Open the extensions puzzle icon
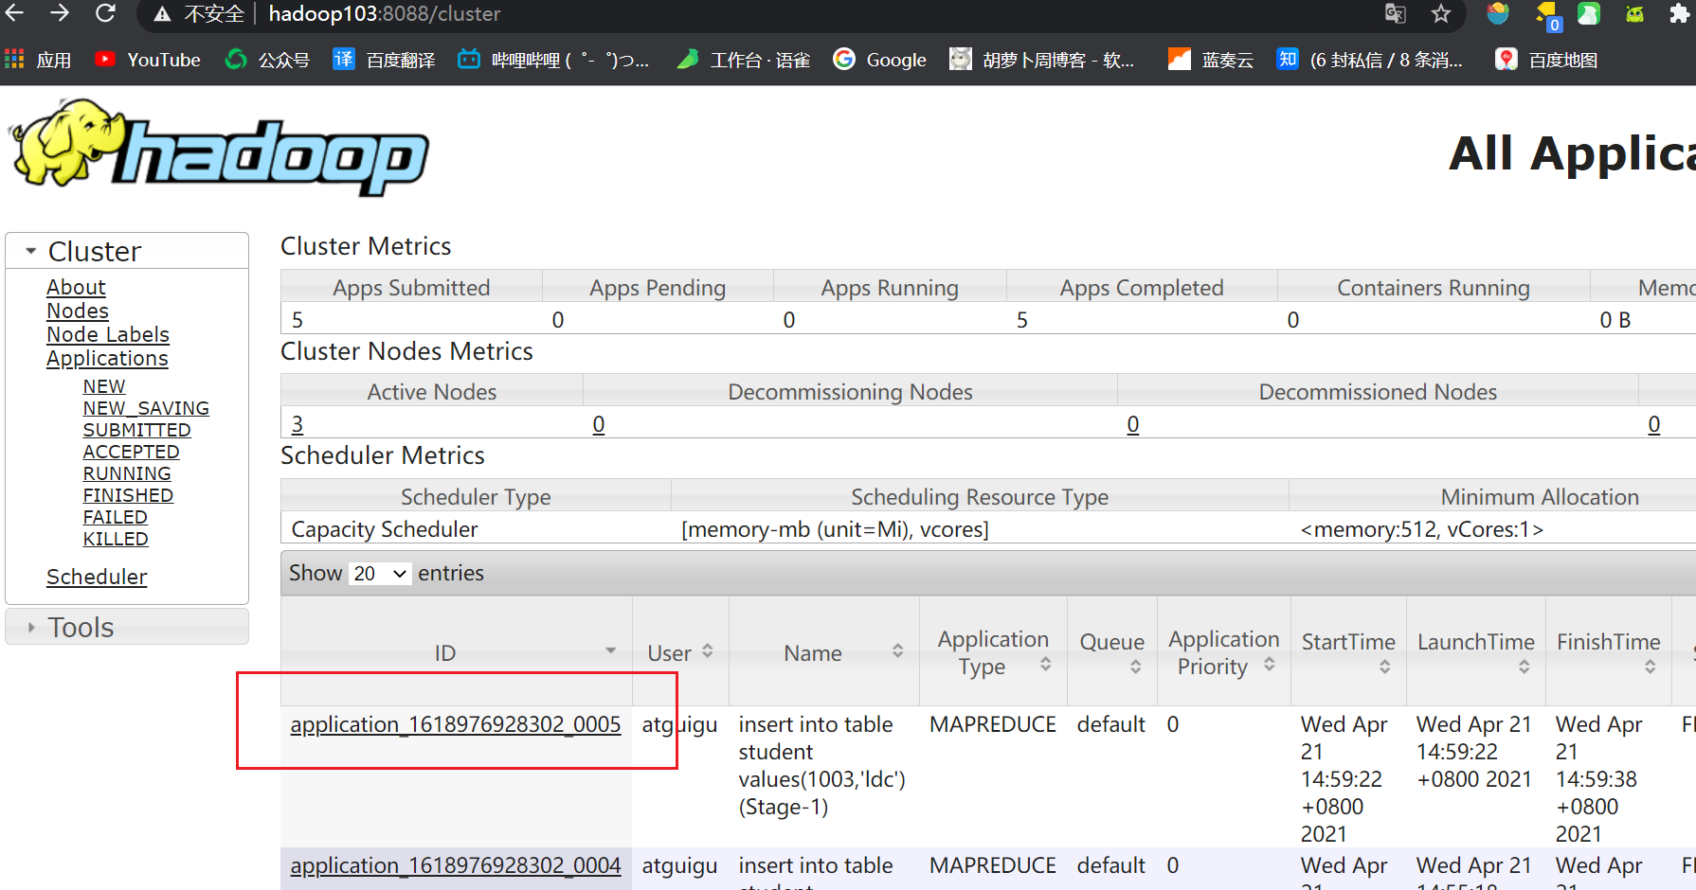Screen dimensions: 1696x890 coord(1679,14)
